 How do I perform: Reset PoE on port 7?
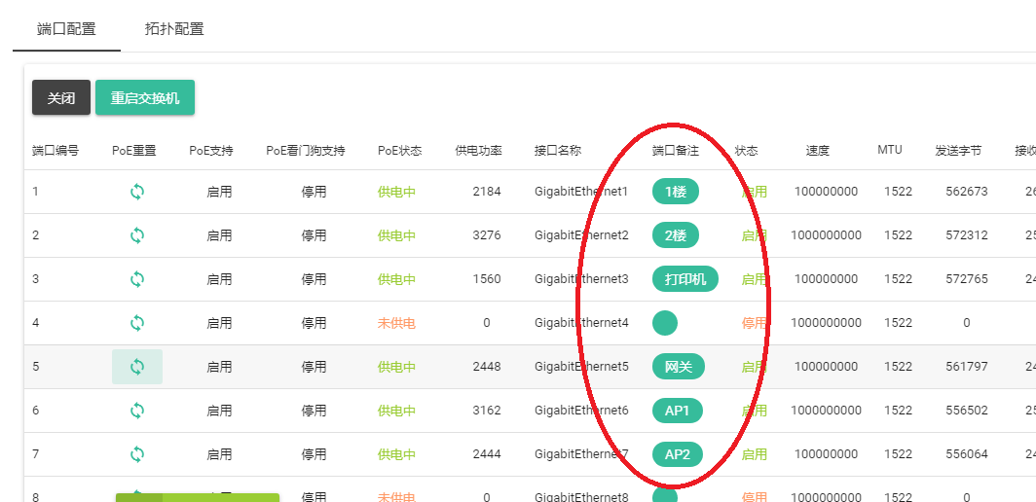coord(137,454)
